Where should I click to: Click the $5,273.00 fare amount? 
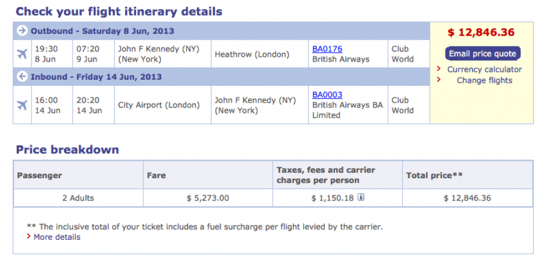(207, 198)
